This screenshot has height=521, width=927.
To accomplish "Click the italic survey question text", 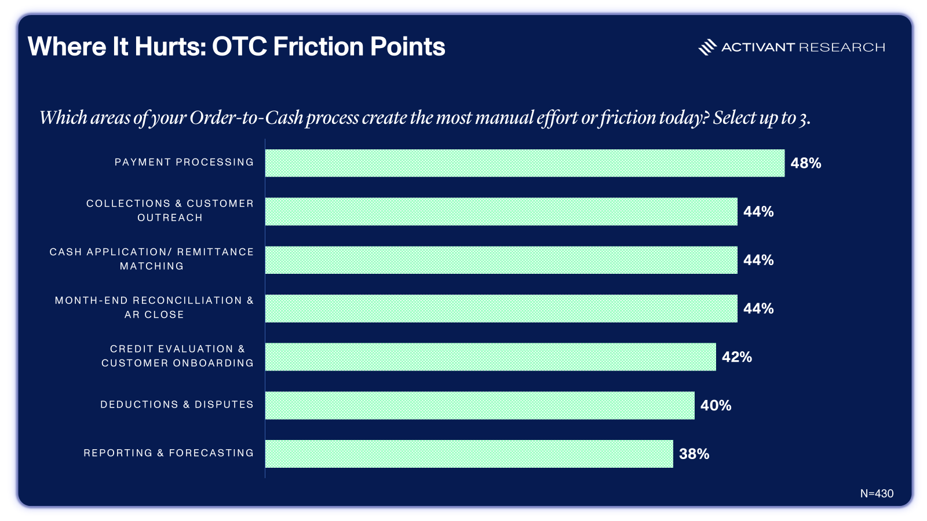I will click(x=425, y=118).
